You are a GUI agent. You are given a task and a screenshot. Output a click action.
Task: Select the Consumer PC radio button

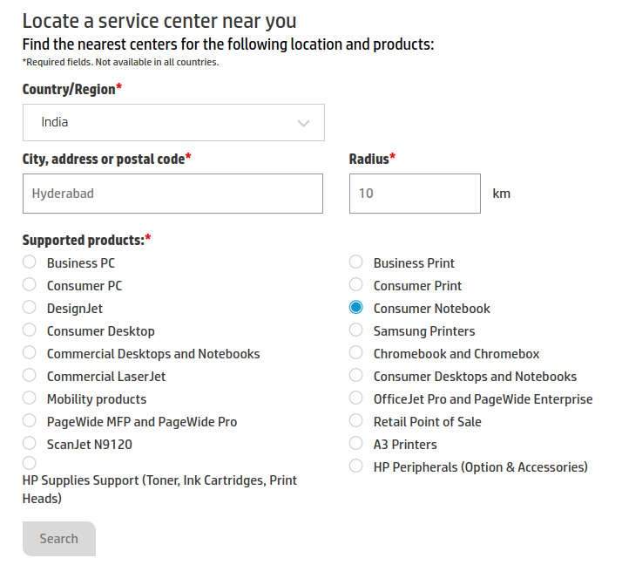30,285
